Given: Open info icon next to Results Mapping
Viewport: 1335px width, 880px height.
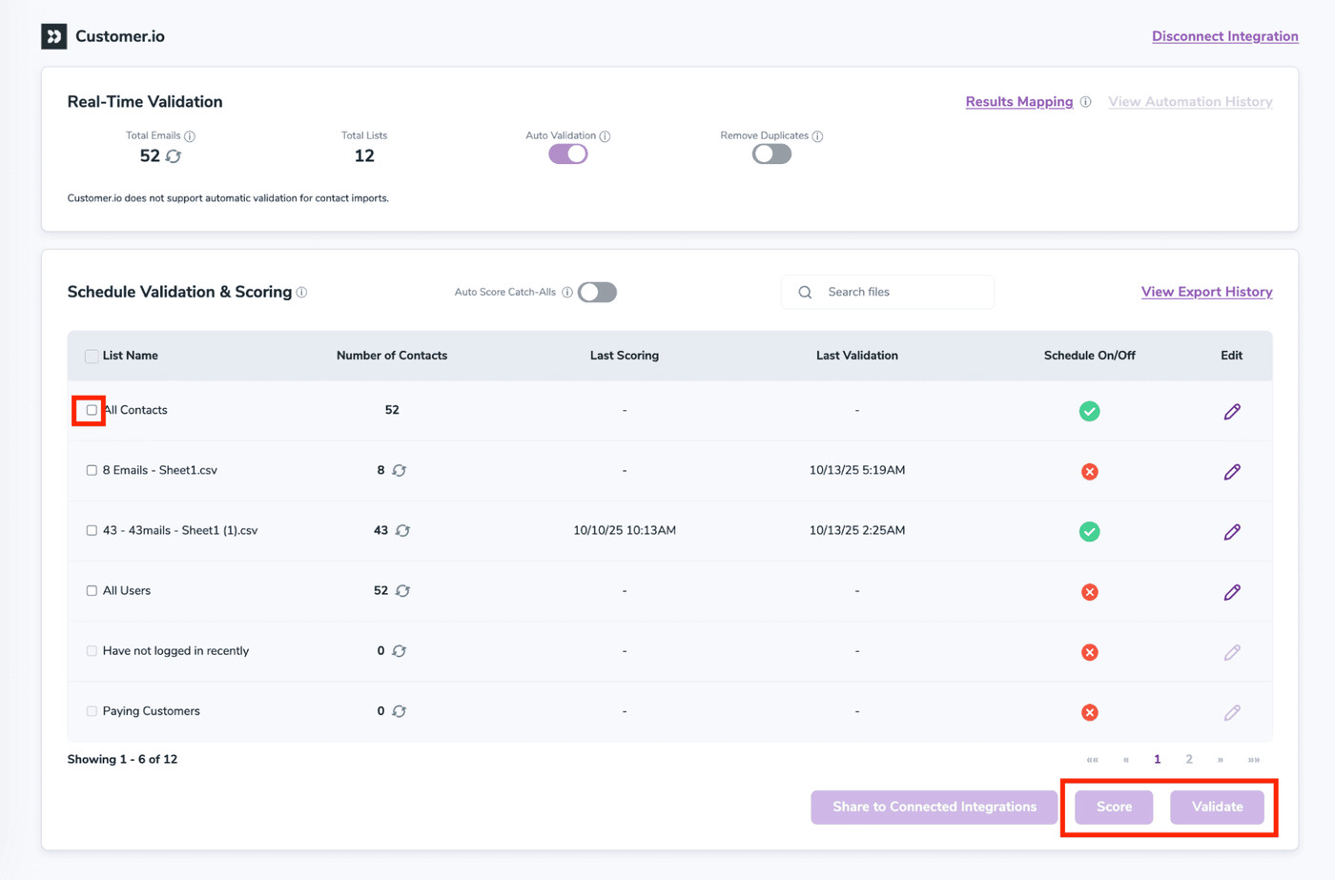Looking at the screenshot, I should 1085,102.
